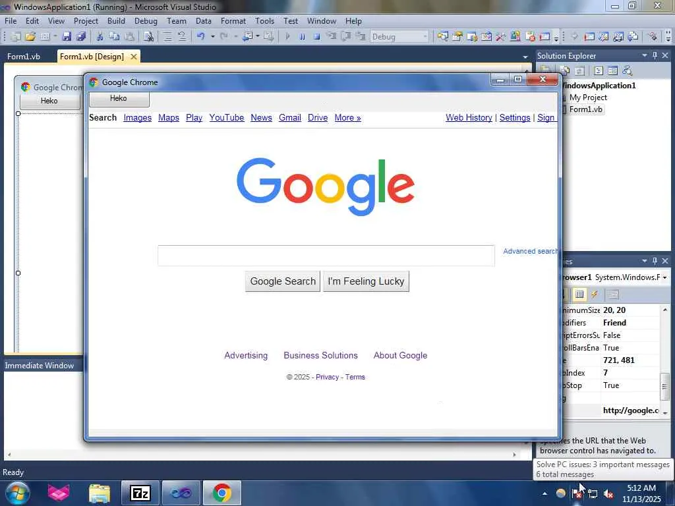Click the Find in Files icon
The height and width of the screenshot is (506, 675).
click(148, 37)
